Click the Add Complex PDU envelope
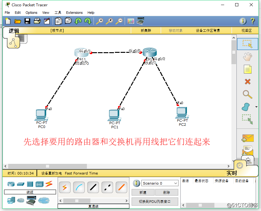Image resolution: width=261 pixels, height=211 pixels. (247, 151)
